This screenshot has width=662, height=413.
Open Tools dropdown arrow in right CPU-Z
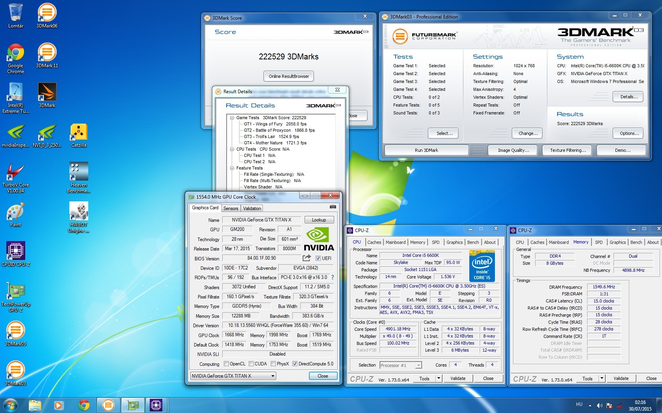[x=601, y=378]
